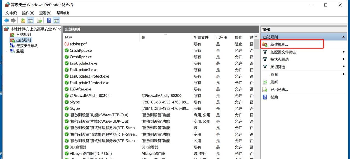Click 公用 profile cell of RTP-Strea rule
This screenshot has height=159, width=350.
197,141
